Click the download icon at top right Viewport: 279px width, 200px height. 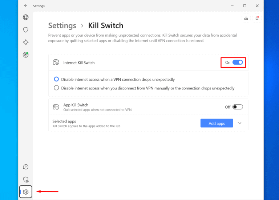click(x=246, y=18)
